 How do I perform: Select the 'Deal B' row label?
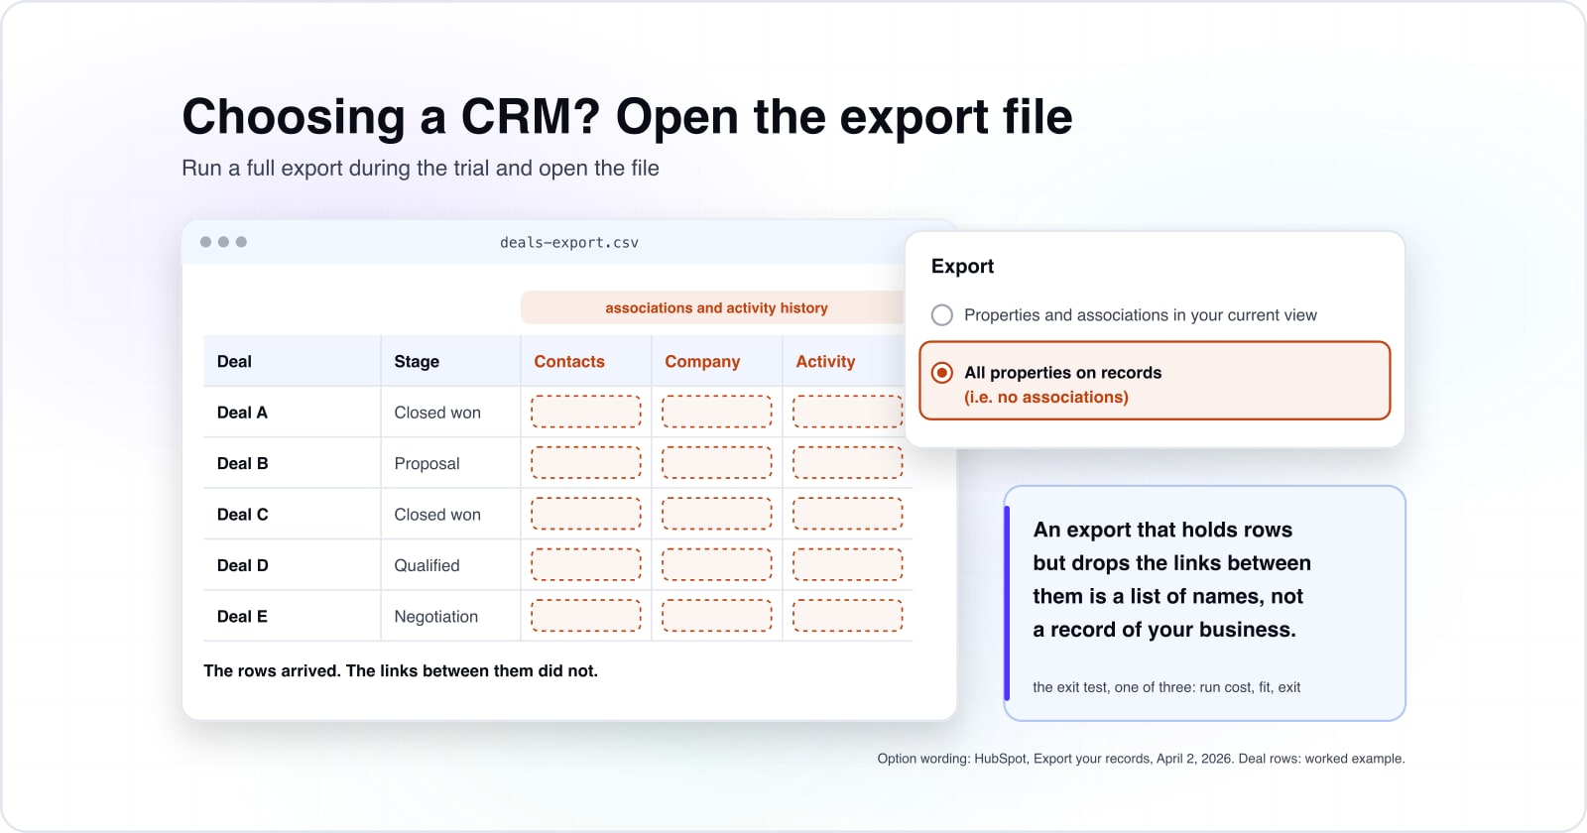[242, 464]
